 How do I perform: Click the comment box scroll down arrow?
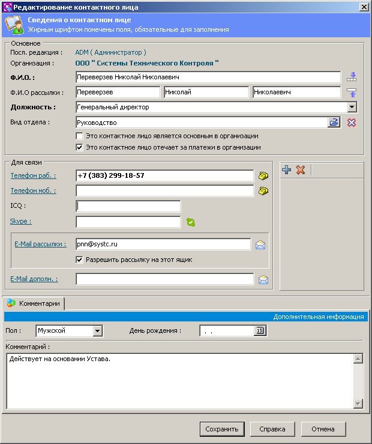[x=358, y=403]
